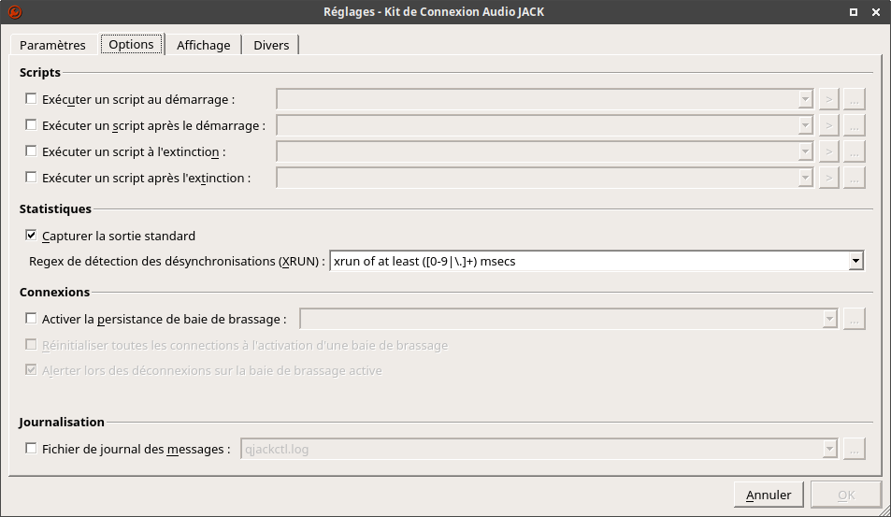Screen dimensions: 891x517
Task: Enable 'Activer la persistance de baie de brassage'
Action: tap(31, 319)
